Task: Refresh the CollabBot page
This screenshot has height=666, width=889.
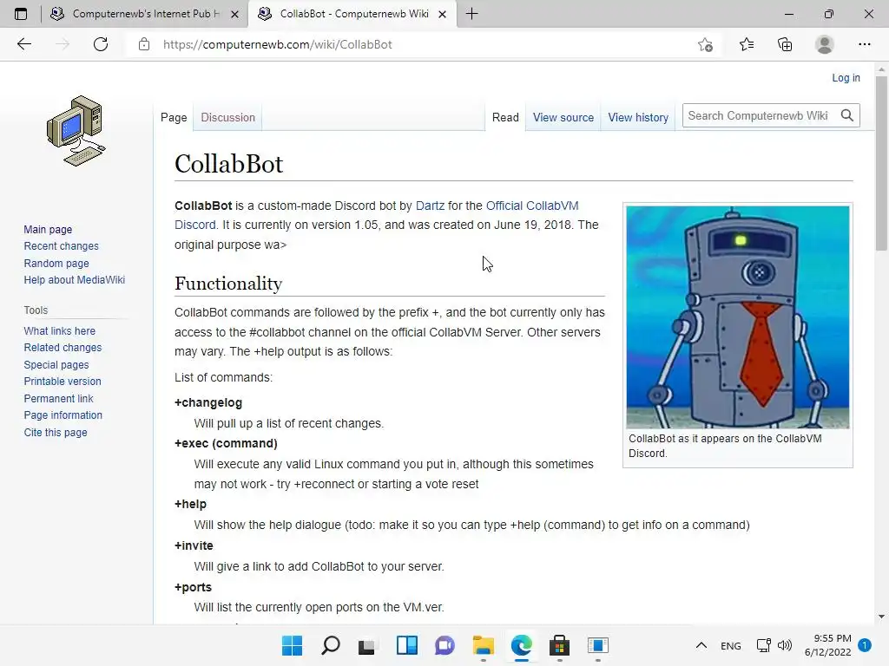Action: [101, 44]
